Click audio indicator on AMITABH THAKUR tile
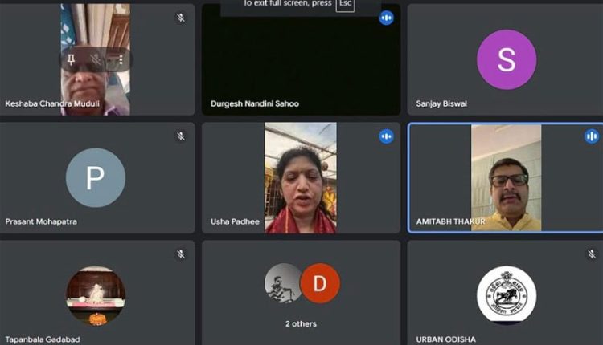This screenshot has width=603, height=345. [x=592, y=136]
